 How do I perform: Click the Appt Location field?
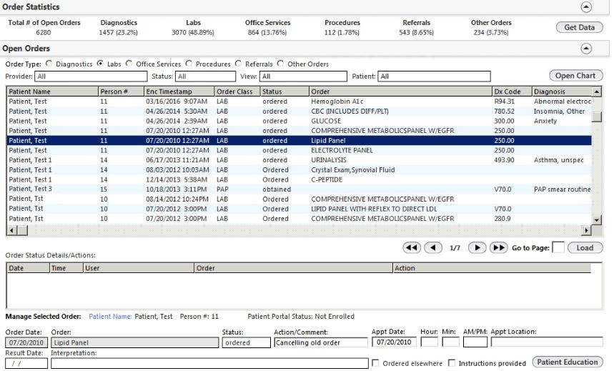click(547, 342)
